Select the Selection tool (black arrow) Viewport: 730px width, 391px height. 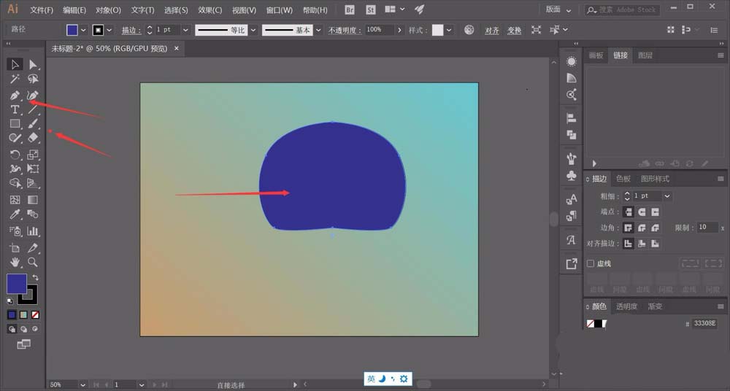click(15, 64)
